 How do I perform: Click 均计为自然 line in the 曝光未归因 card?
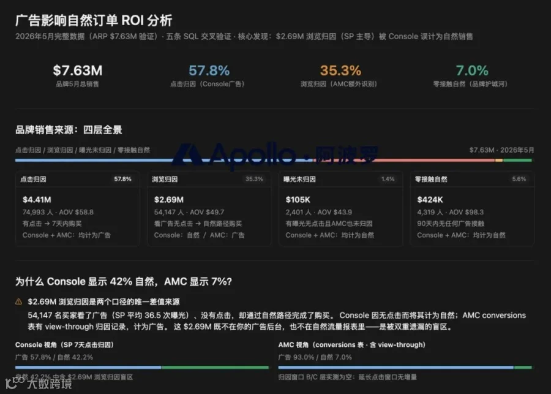(329, 235)
